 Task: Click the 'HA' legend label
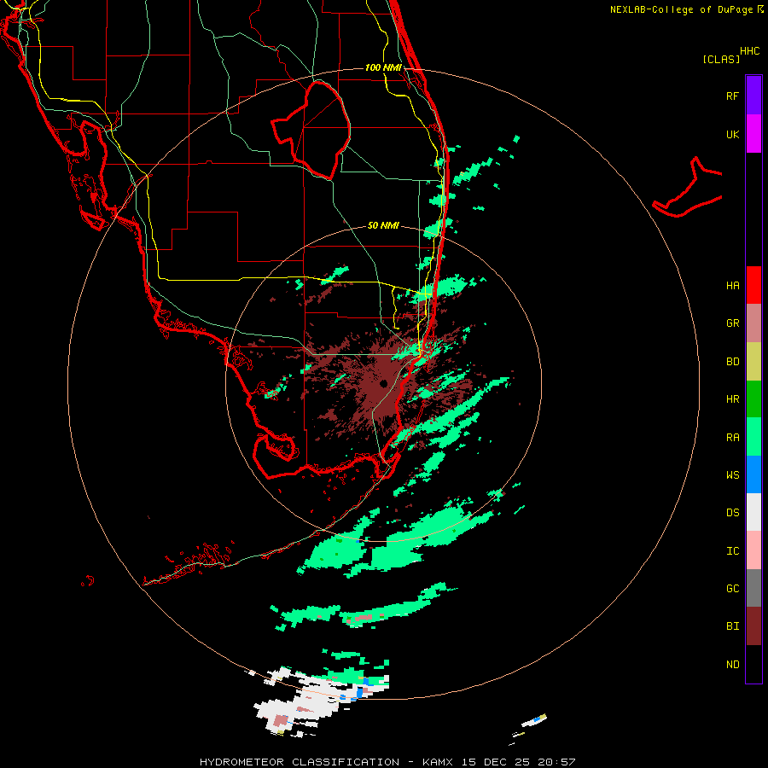coord(732,286)
